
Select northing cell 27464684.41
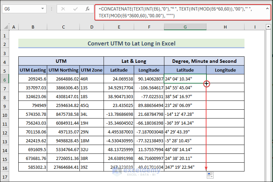tap(63, 167)
